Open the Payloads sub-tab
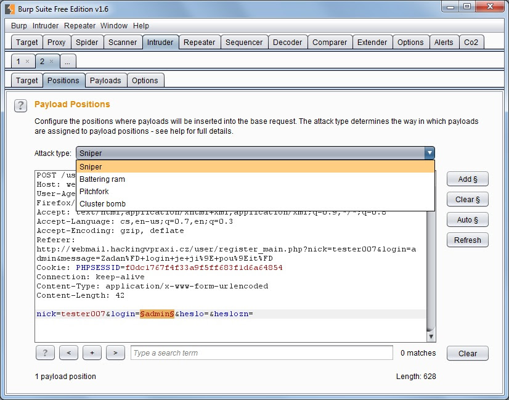 coord(105,81)
